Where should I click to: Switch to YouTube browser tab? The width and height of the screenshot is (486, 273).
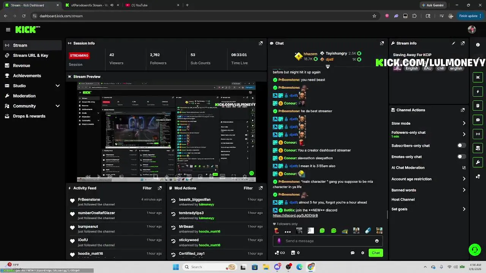pos(153,5)
